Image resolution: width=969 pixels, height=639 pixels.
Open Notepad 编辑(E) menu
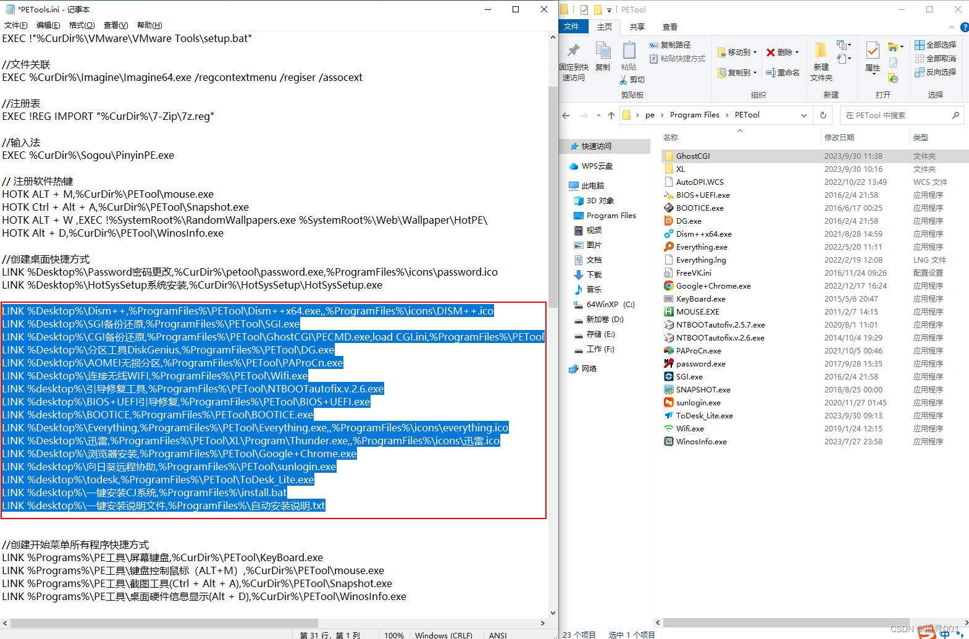pyautogui.click(x=48, y=25)
